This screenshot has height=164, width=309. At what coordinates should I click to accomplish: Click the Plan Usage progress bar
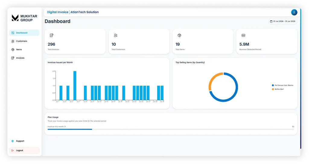point(171,129)
